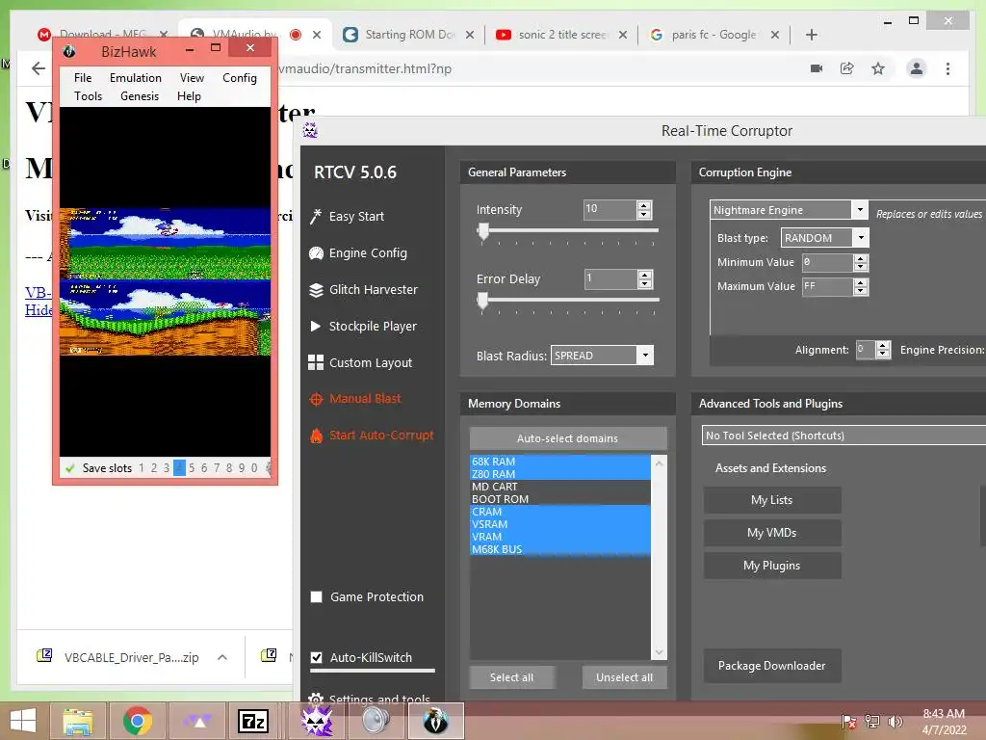Select BOOT ROM memory domain
The height and width of the screenshot is (740, 986).
pyautogui.click(x=559, y=499)
